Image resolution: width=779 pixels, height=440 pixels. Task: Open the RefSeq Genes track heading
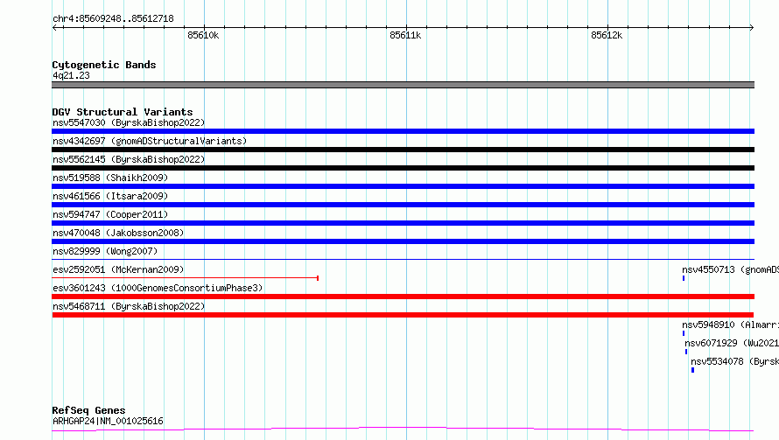pos(88,410)
